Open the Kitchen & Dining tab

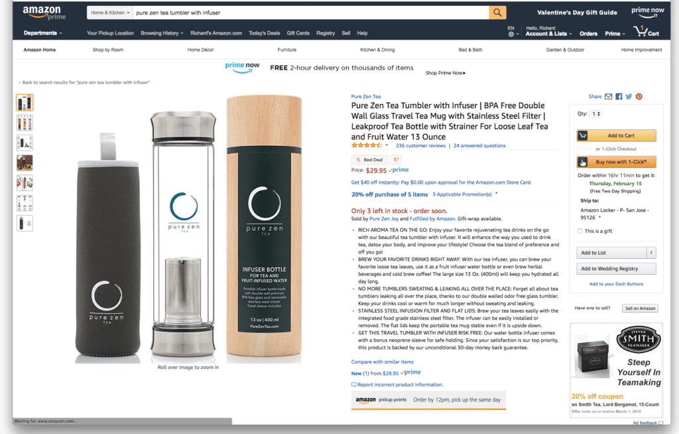pyautogui.click(x=377, y=50)
